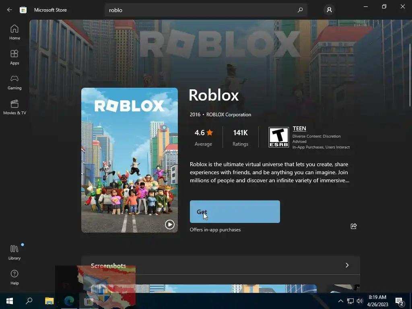
Task: Open the TEEN rating link
Action: (299, 128)
